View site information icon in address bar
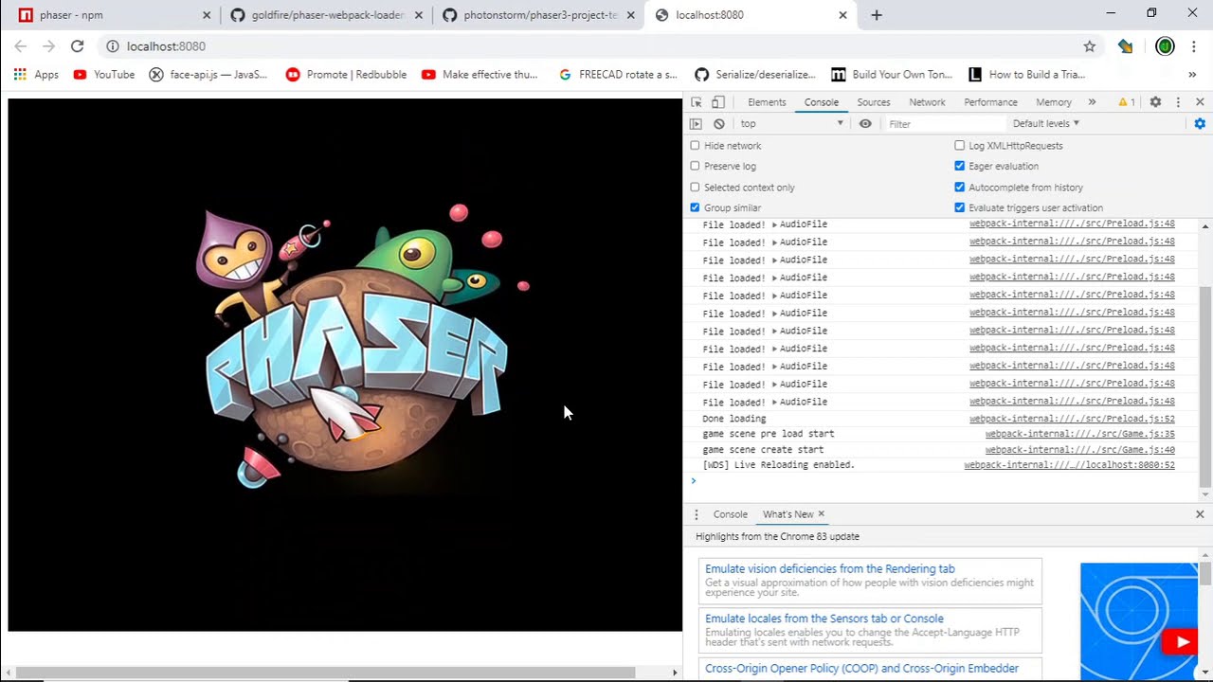1213x682 pixels. coord(112,45)
